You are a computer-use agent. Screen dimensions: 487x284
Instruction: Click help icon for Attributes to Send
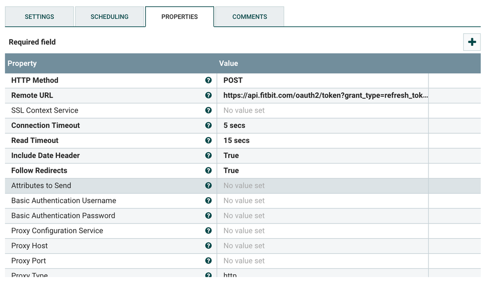pyautogui.click(x=209, y=186)
